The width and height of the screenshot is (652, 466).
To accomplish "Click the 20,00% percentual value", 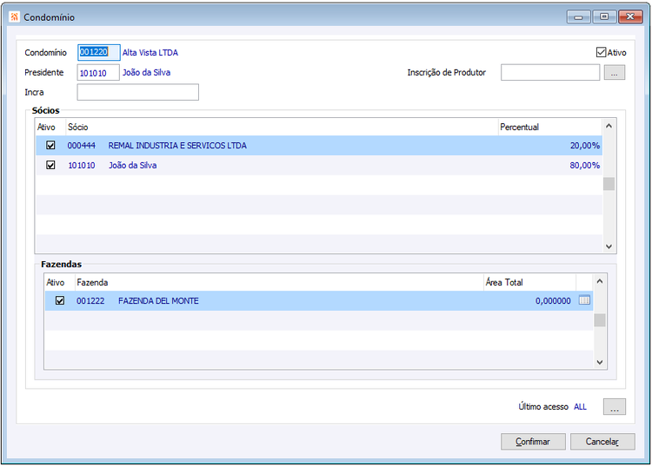I will (585, 146).
